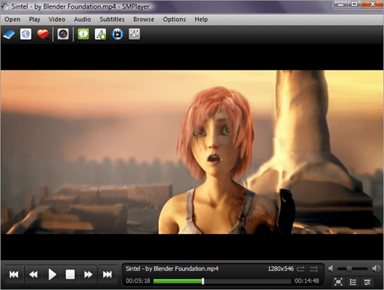The image size is (384, 290).
Task: Show the playlist icon
Action: pos(353,282)
